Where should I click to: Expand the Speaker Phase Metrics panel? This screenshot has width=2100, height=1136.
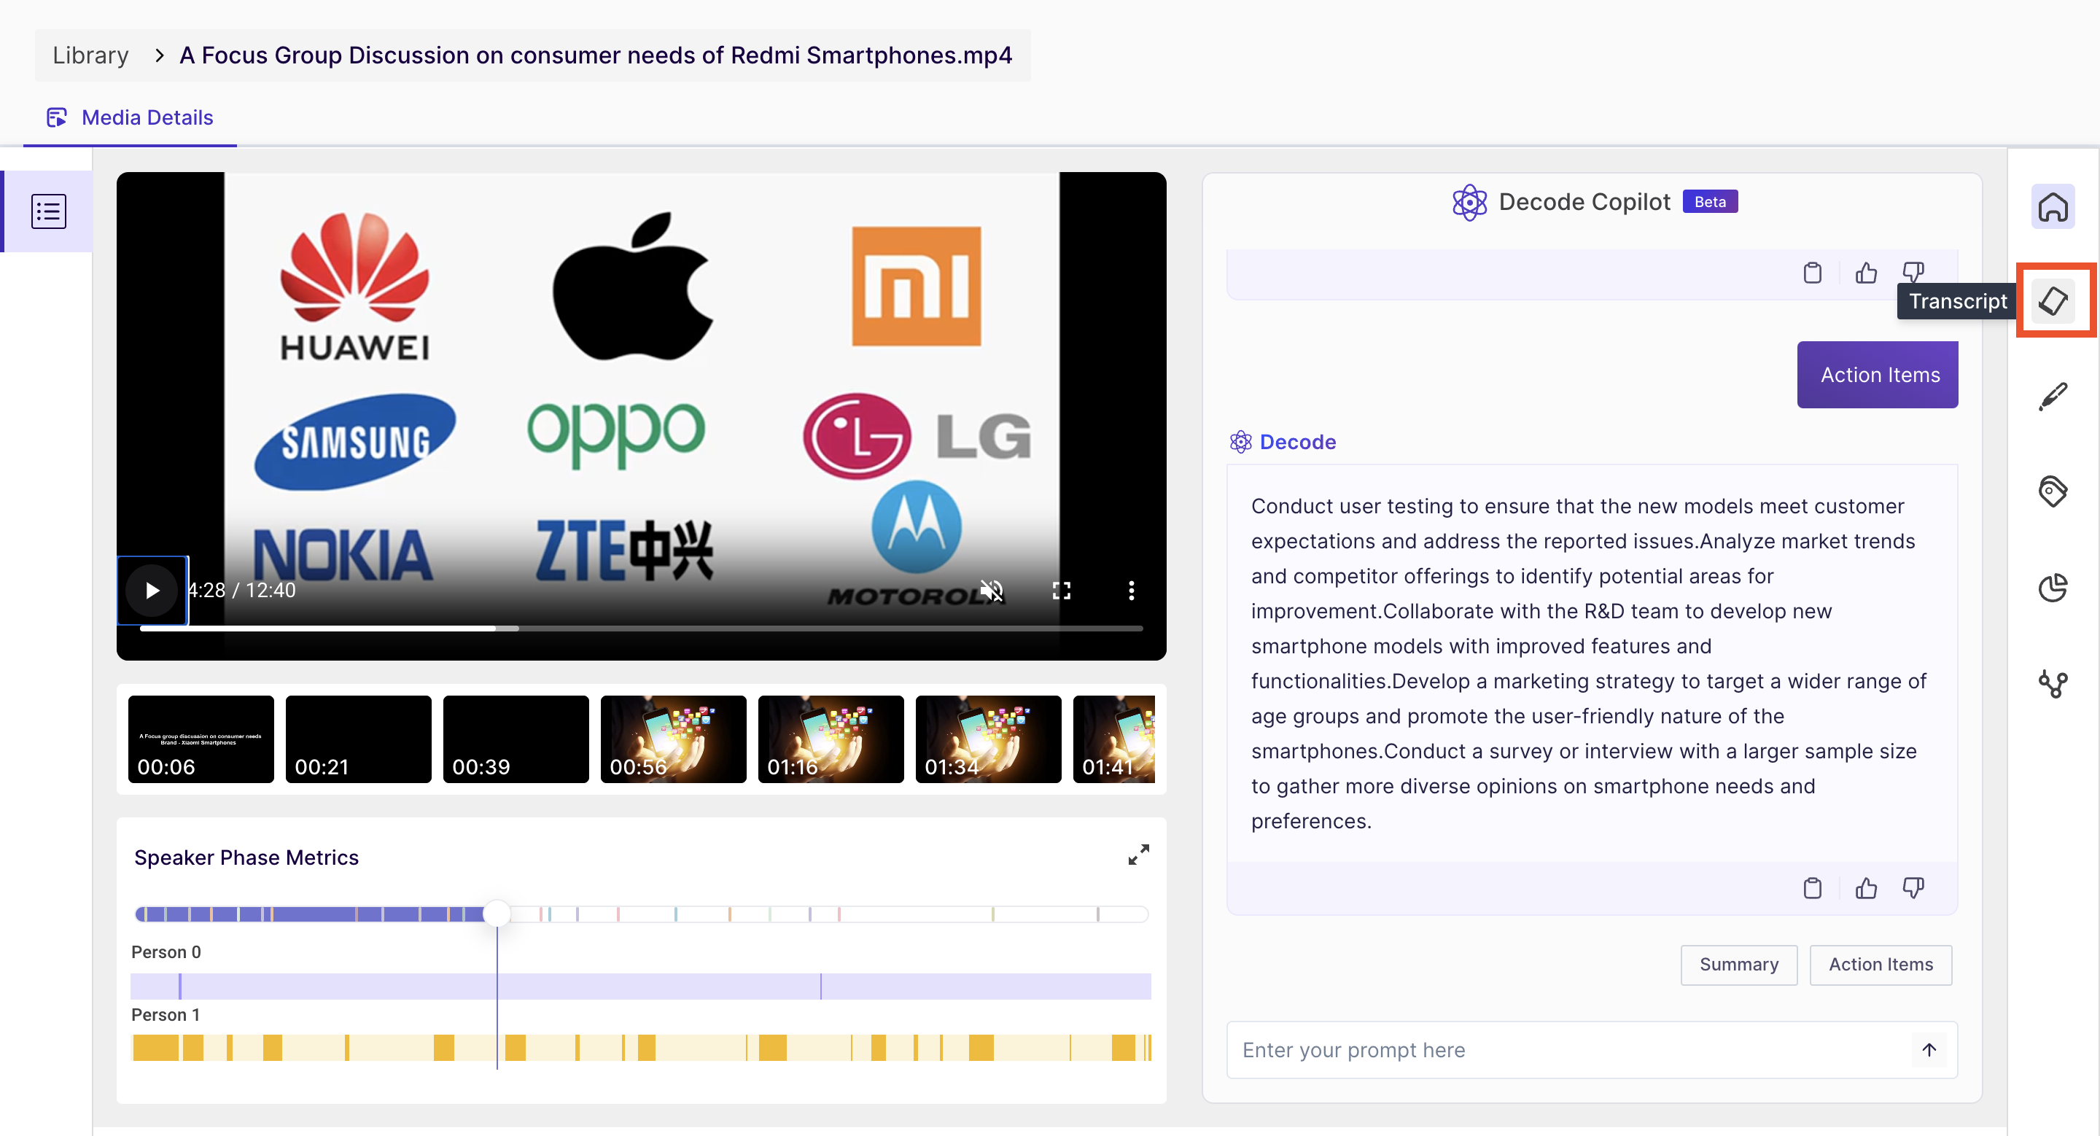pyautogui.click(x=1138, y=854)
